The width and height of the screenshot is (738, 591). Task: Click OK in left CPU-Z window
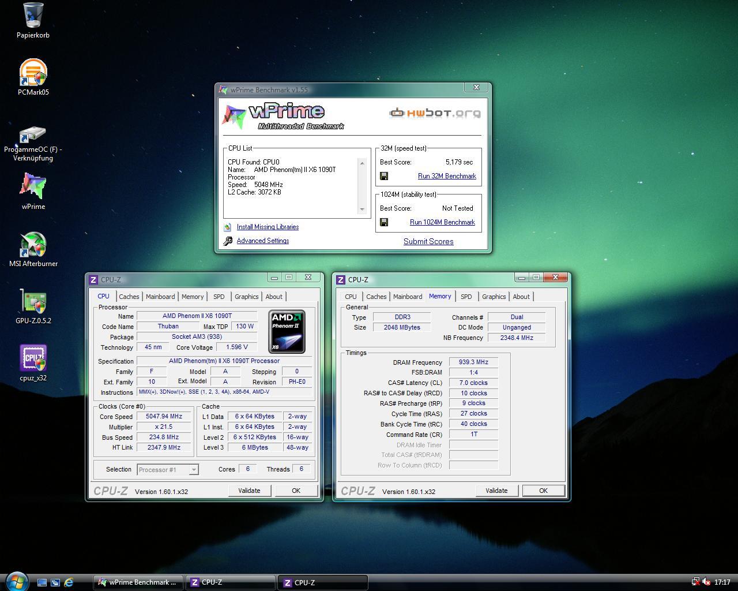[x=296, y=491]
